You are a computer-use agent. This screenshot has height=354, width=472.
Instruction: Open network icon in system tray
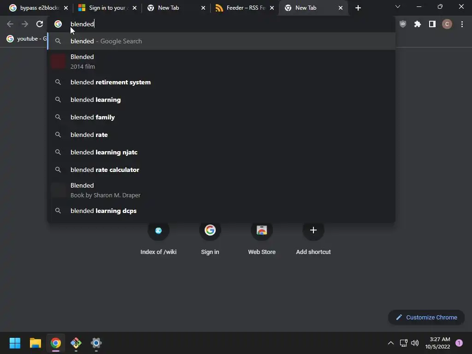click(403, 343)
